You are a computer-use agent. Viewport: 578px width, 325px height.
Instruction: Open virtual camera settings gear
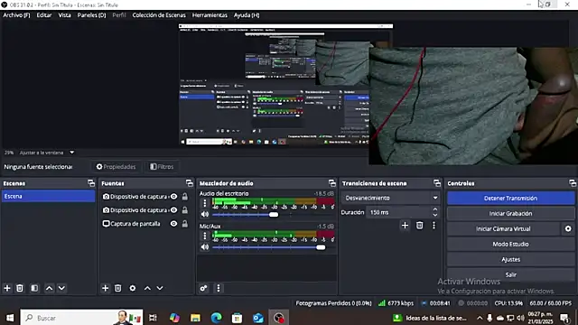point(568,228)
